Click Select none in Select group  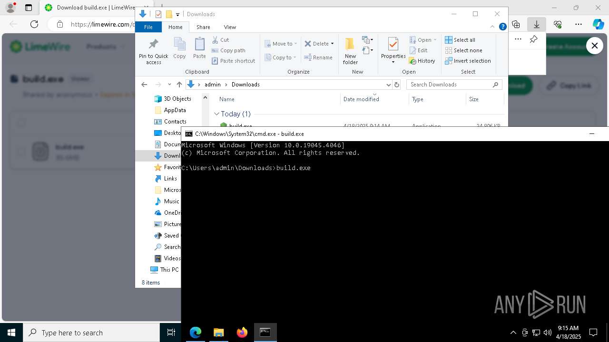463,50
